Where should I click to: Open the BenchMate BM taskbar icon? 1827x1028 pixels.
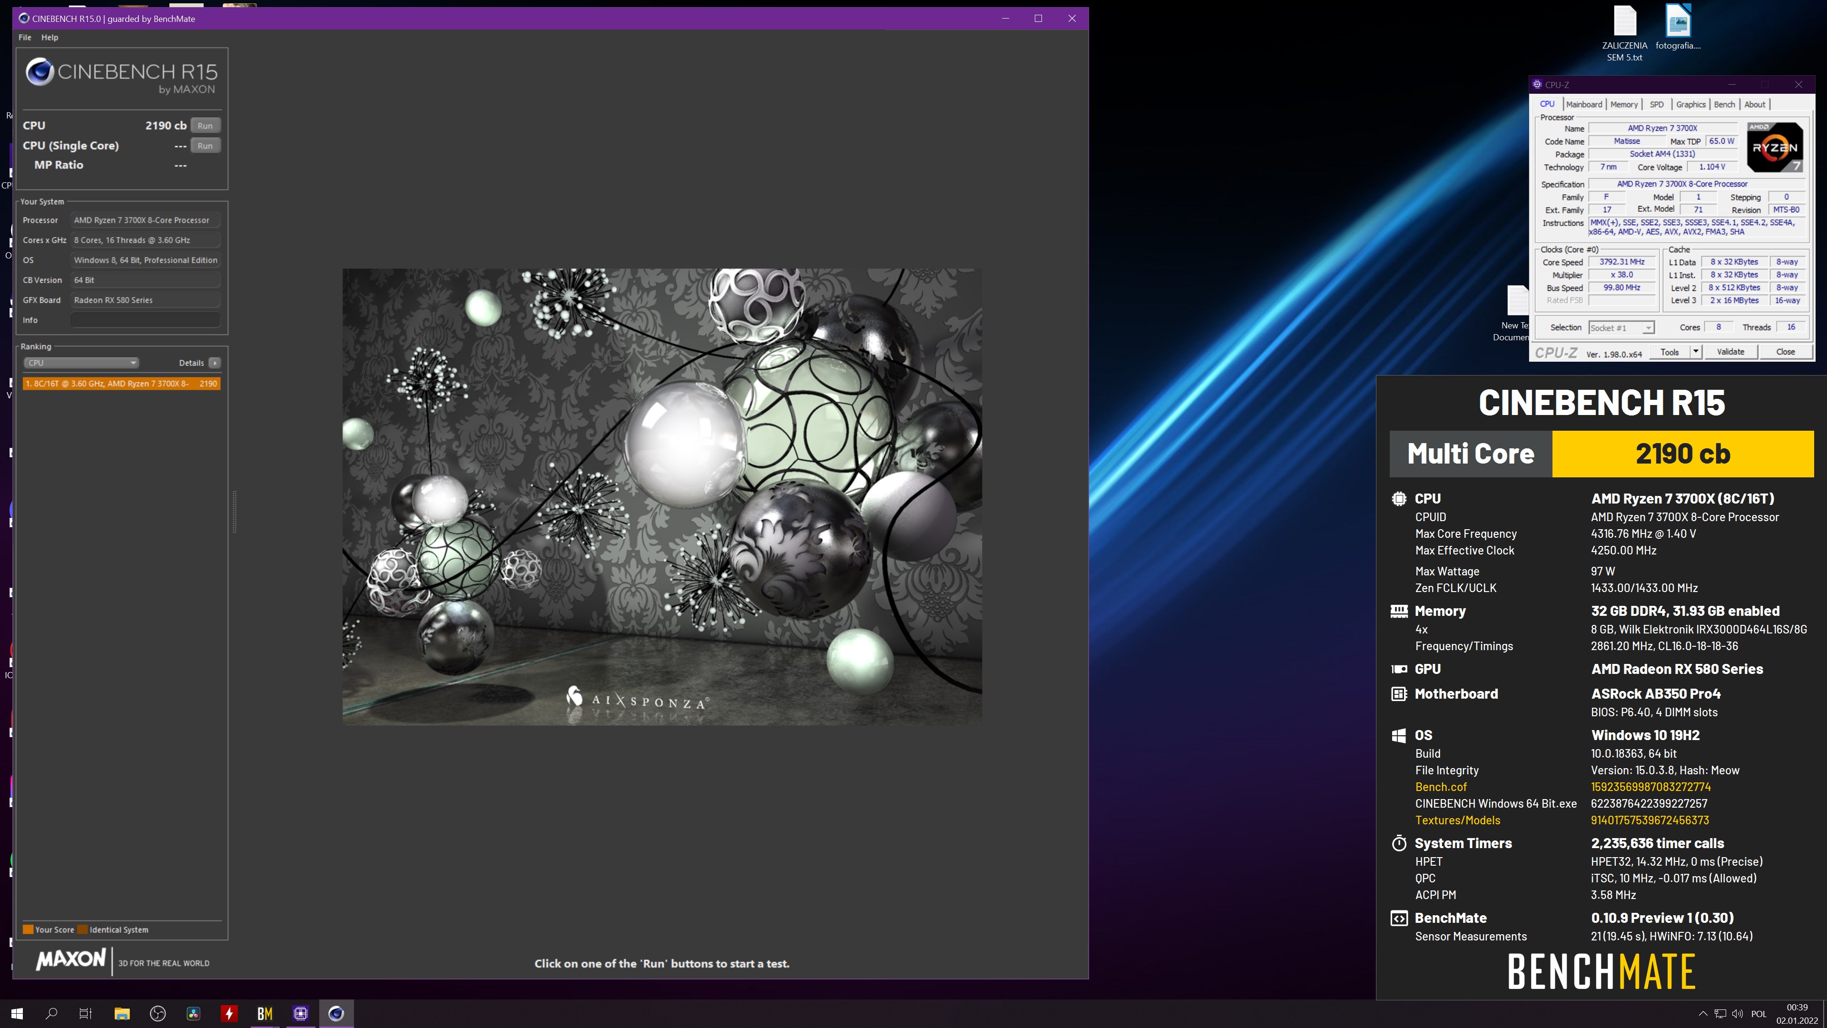coord(265,1014)
